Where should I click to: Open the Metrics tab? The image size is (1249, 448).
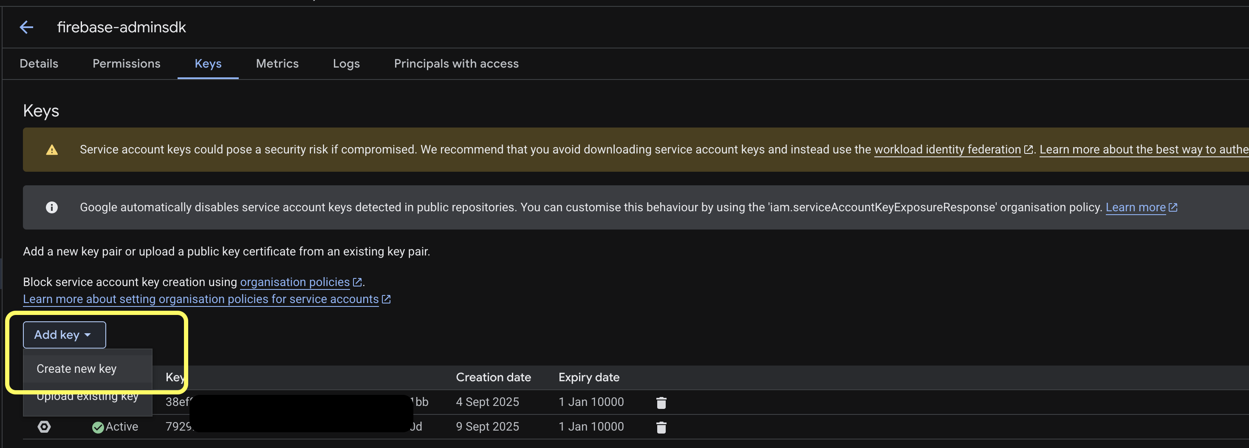point(277,63)
